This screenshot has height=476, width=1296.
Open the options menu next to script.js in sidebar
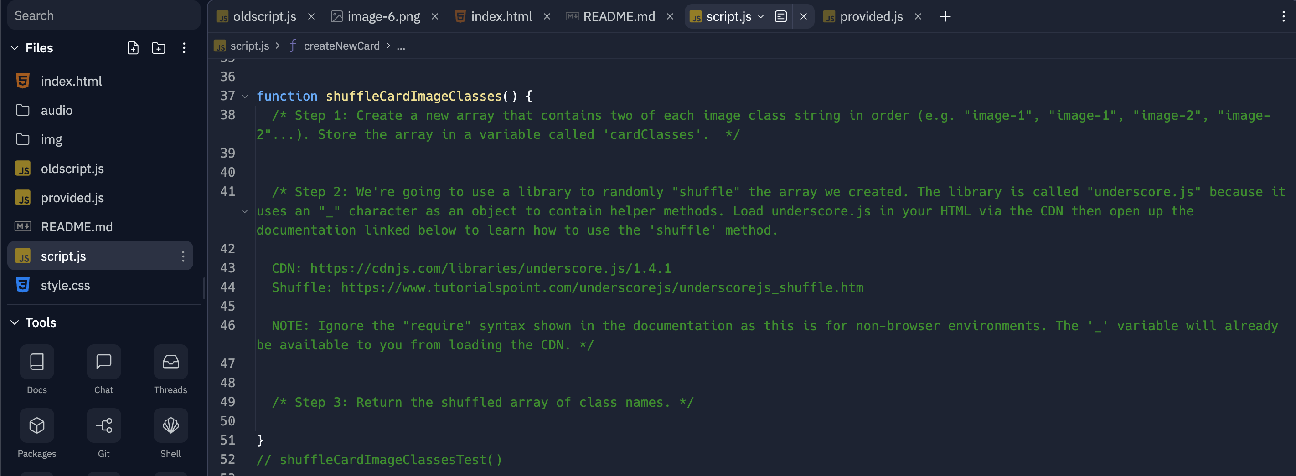point(183,256)
